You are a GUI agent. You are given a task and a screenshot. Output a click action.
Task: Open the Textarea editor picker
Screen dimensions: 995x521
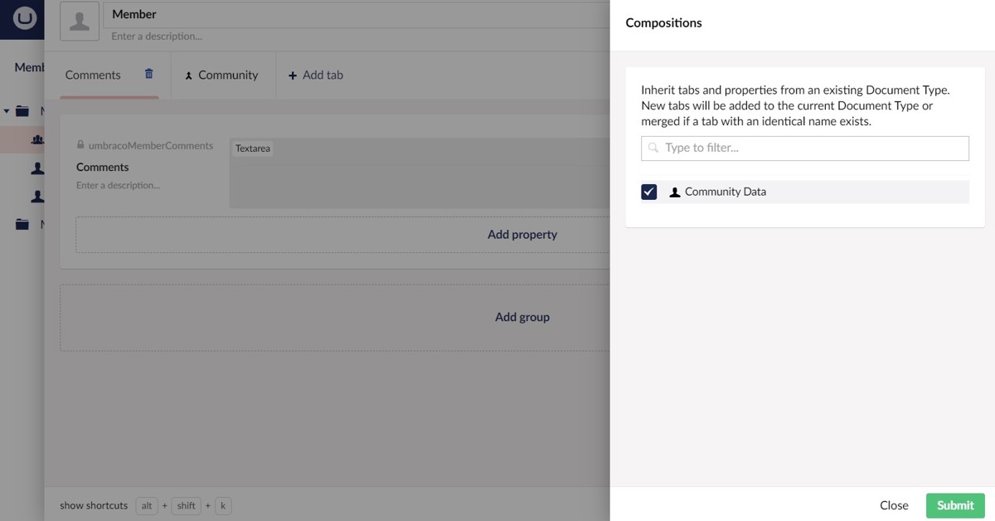point(252,149)
